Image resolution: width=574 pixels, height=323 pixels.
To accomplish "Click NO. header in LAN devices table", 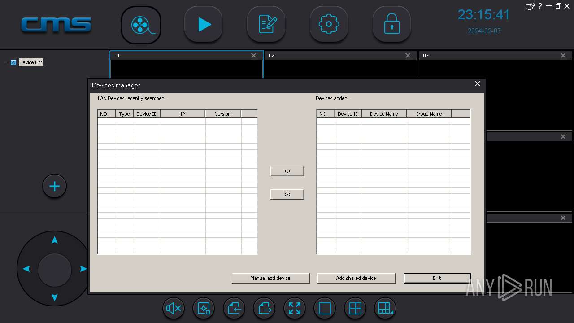I will (x=106, y=114).
